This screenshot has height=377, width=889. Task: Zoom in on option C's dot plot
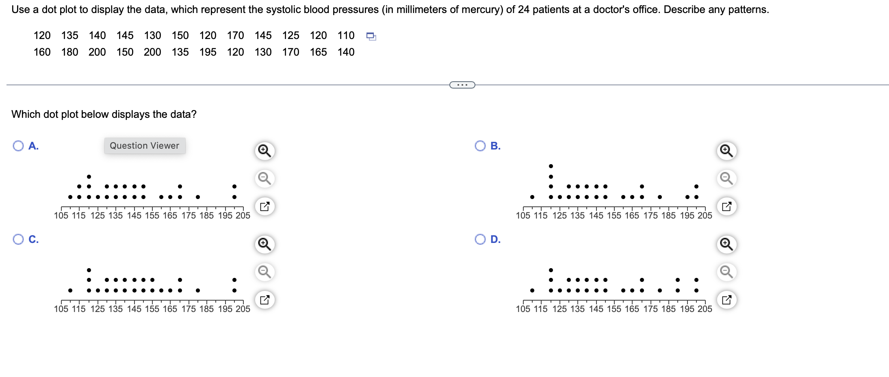tap(265, 244)
